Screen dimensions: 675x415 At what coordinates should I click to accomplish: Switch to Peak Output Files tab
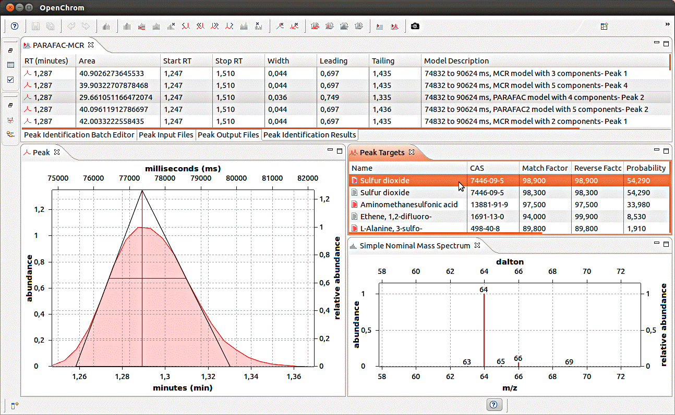click(x=228, y=135)
